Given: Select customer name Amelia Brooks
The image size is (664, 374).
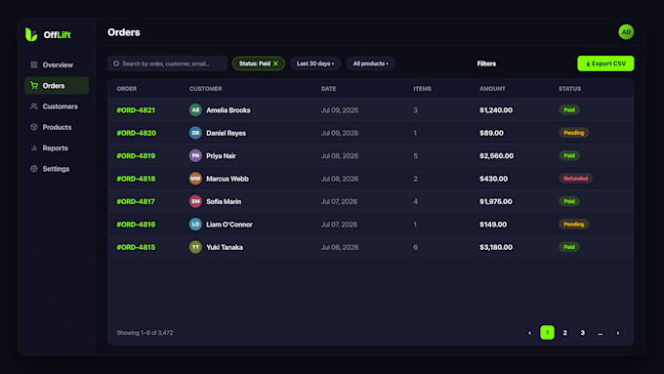Looking at the screenshot, I should click(228, 110).
